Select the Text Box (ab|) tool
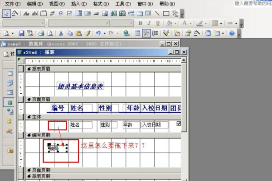The height and width of the screenshot is (181, 272). point(35,13)
